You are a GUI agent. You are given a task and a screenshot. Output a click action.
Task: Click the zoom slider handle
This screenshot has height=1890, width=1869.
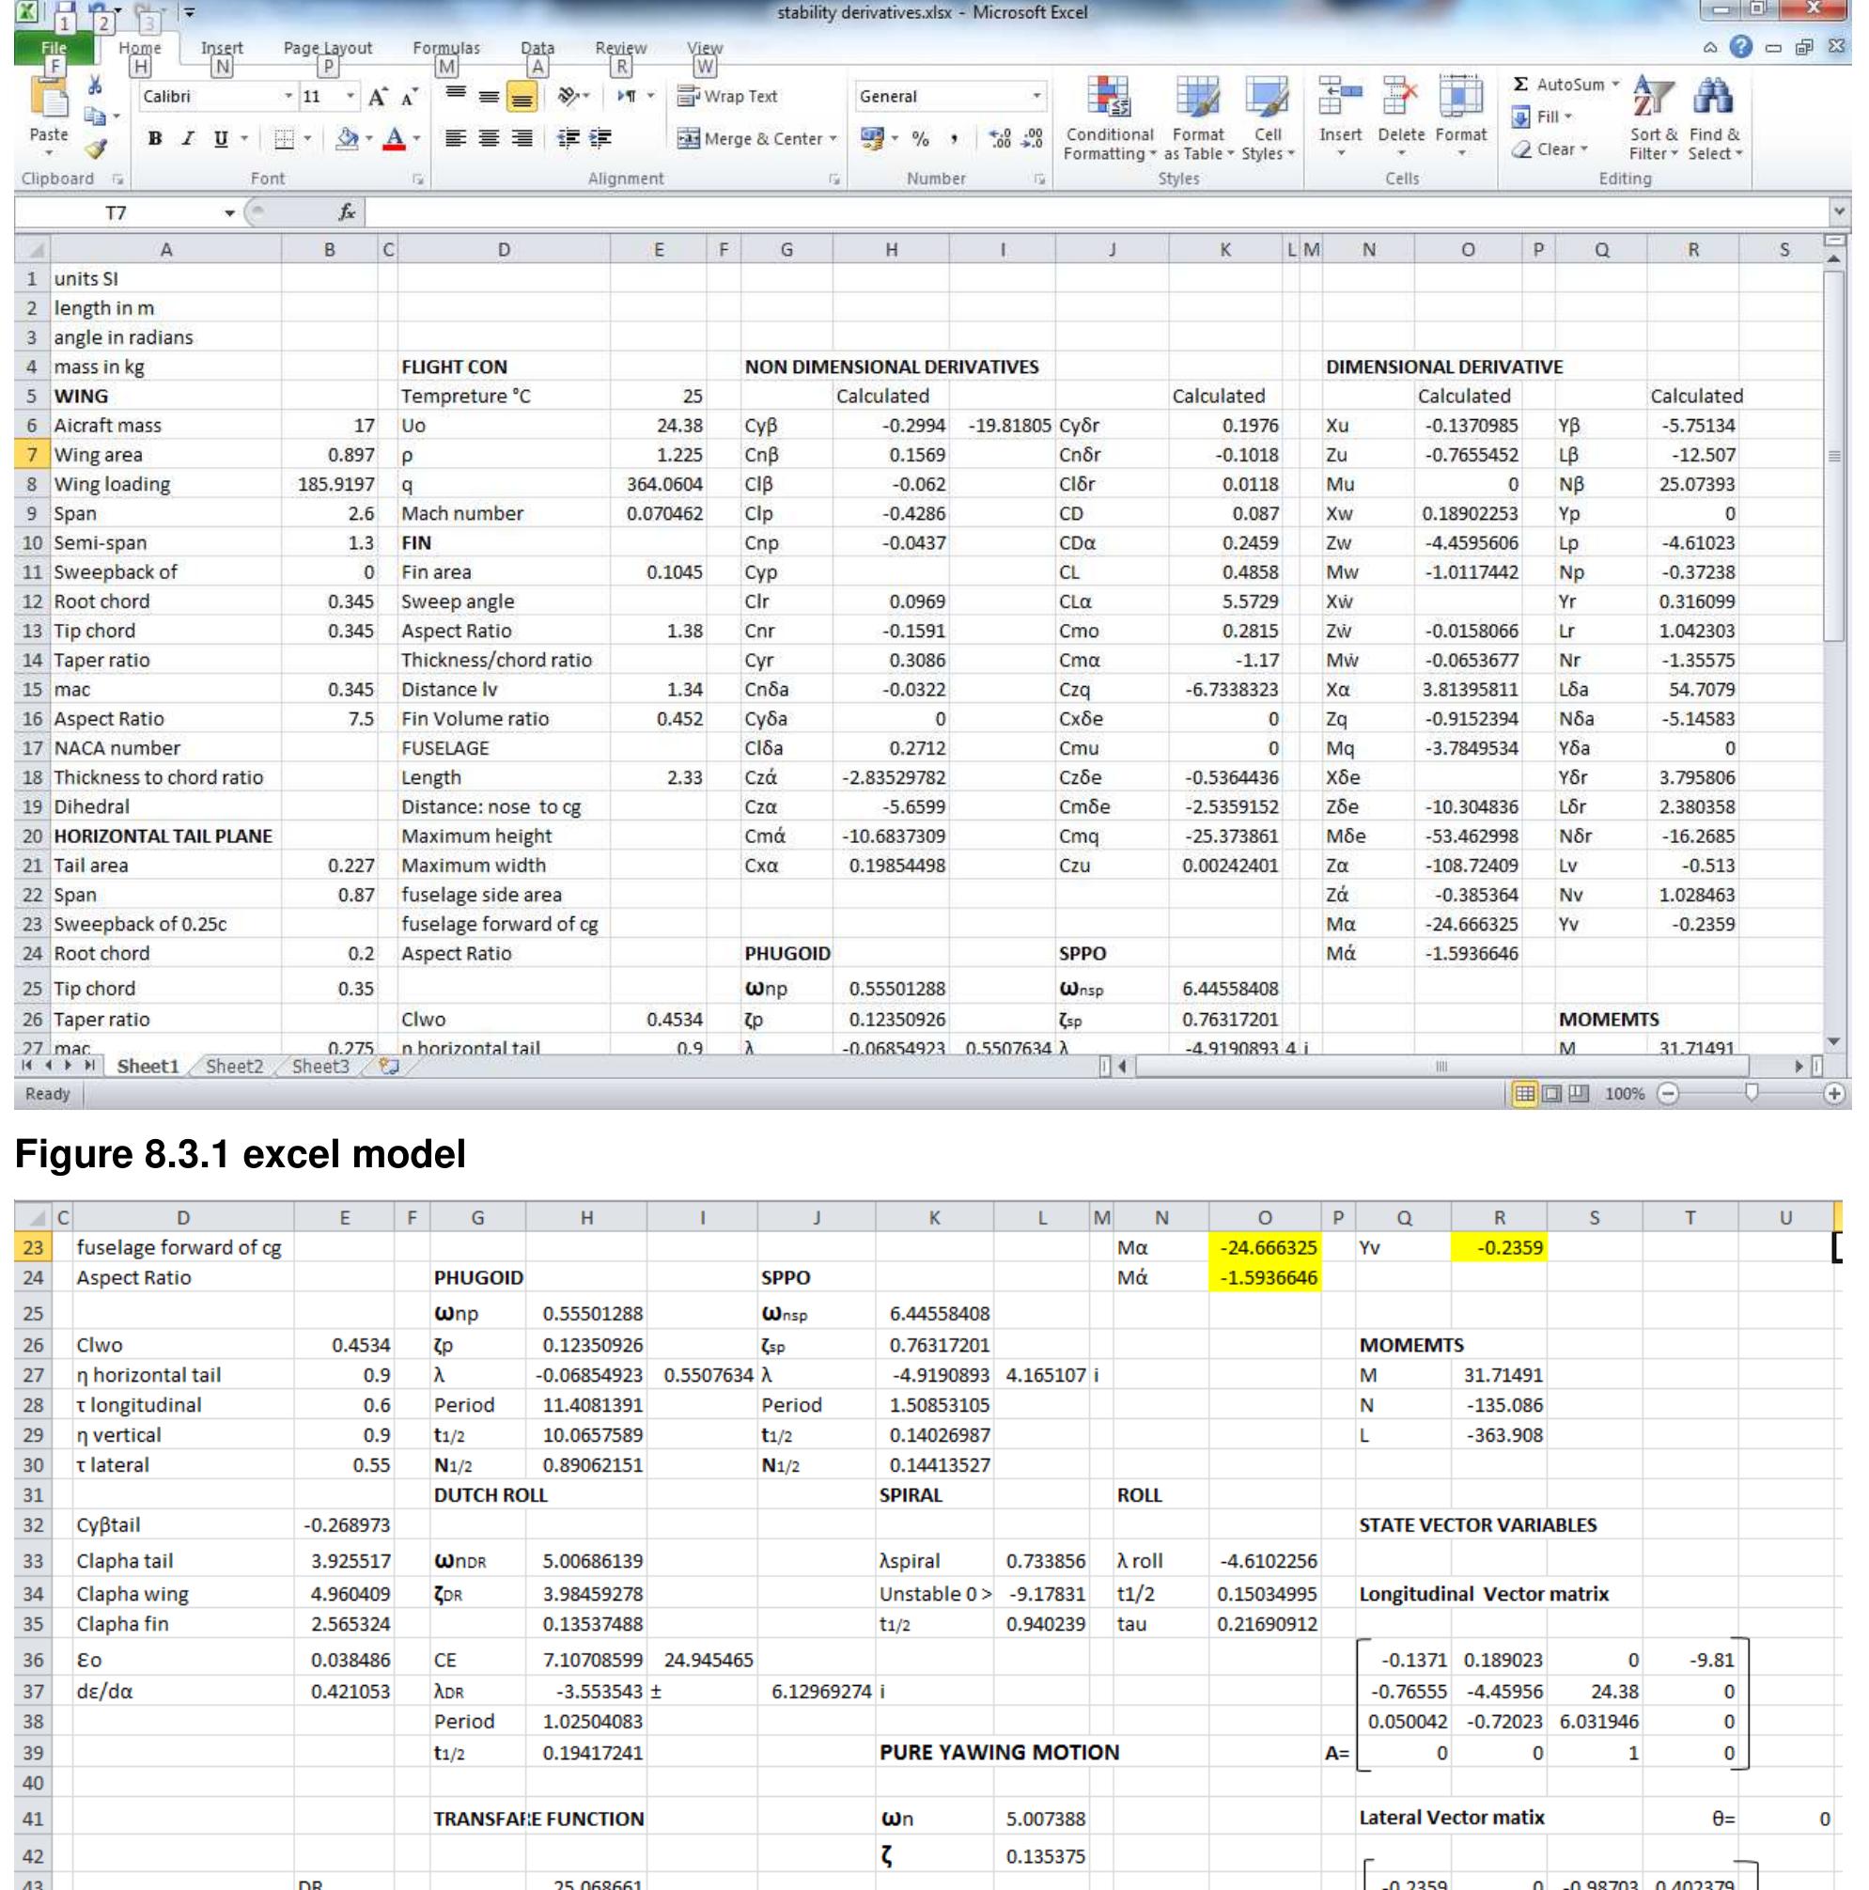pos(1751,1093)
